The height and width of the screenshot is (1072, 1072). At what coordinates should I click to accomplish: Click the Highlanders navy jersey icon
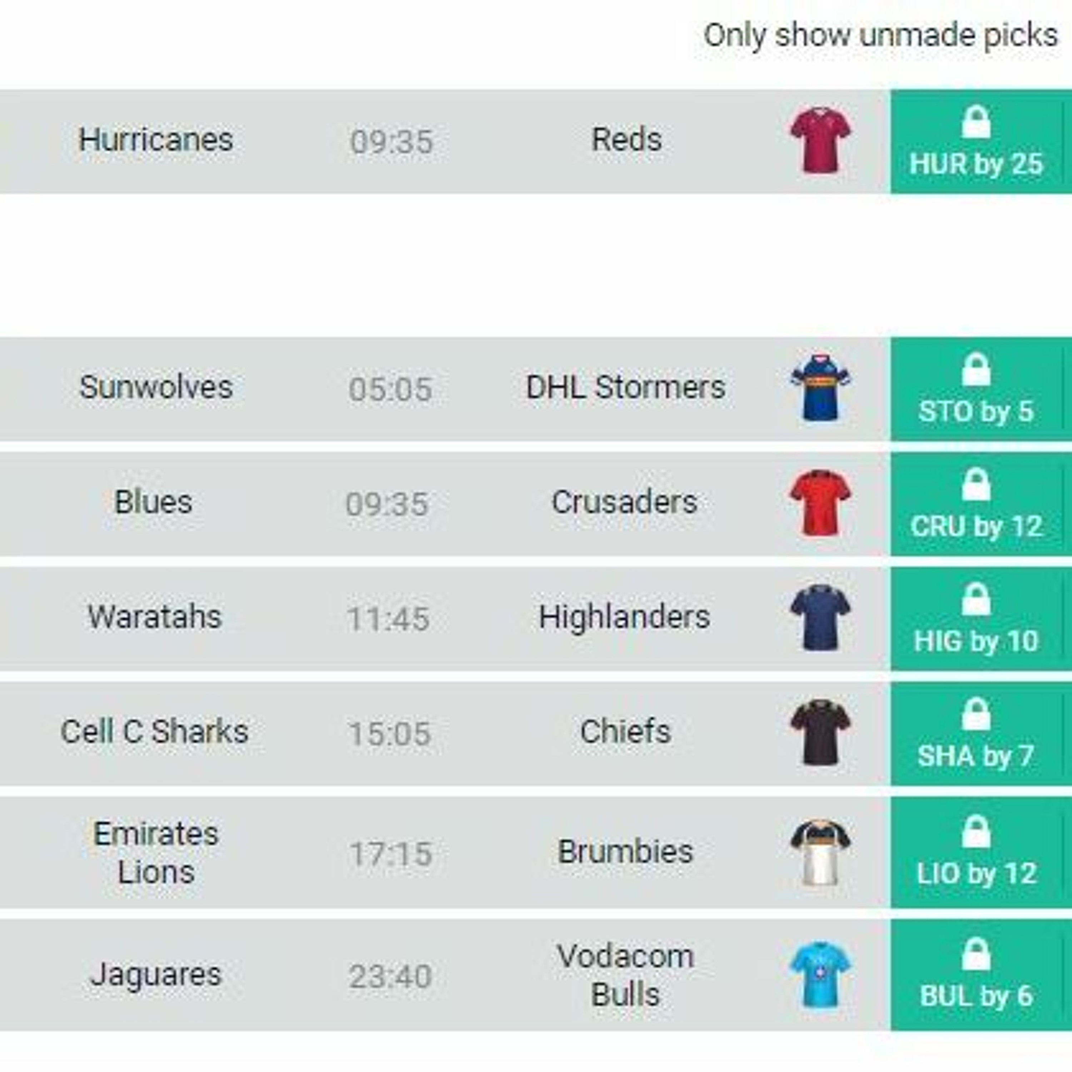pos(820,618)
